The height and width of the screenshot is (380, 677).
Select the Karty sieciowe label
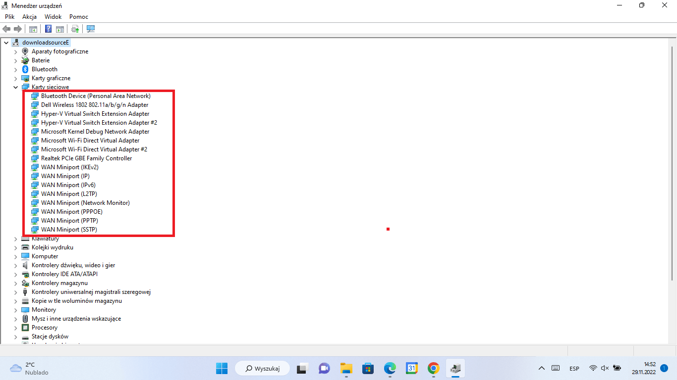click(51, 87)
